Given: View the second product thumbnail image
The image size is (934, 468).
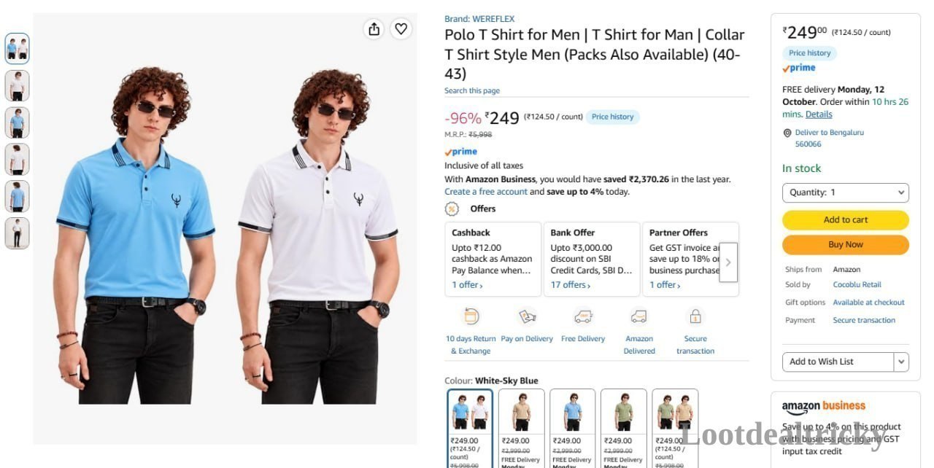Looking at the screenshot, I should tap(18, 86).
